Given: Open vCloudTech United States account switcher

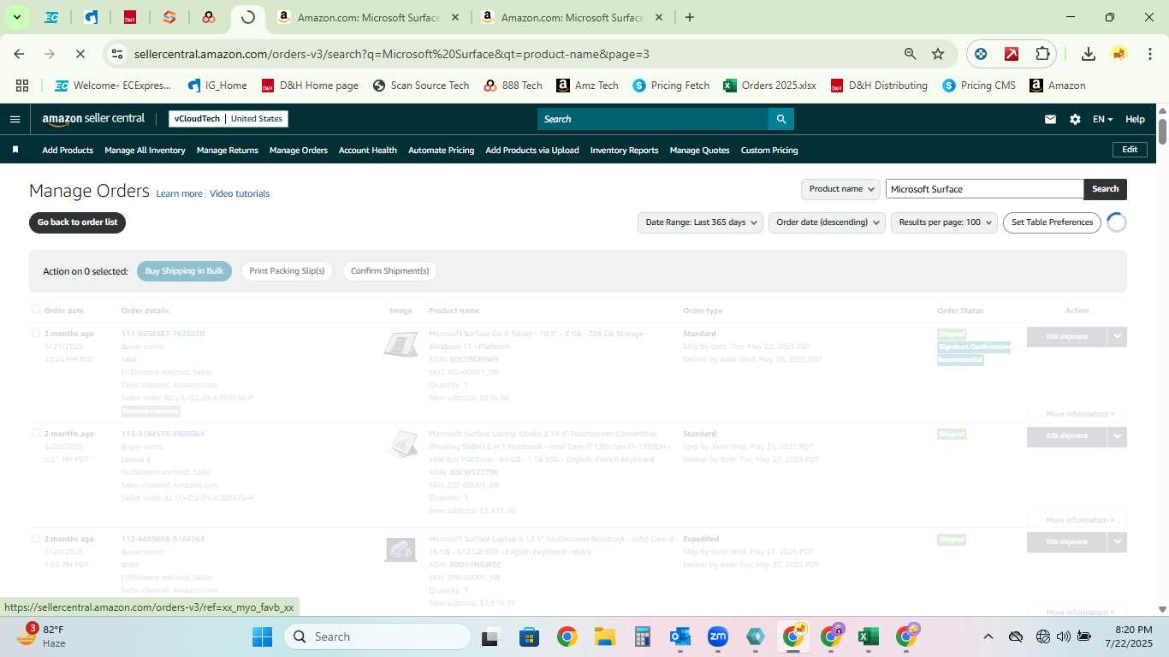Looking at the screenshot, I should click(228, 119).
